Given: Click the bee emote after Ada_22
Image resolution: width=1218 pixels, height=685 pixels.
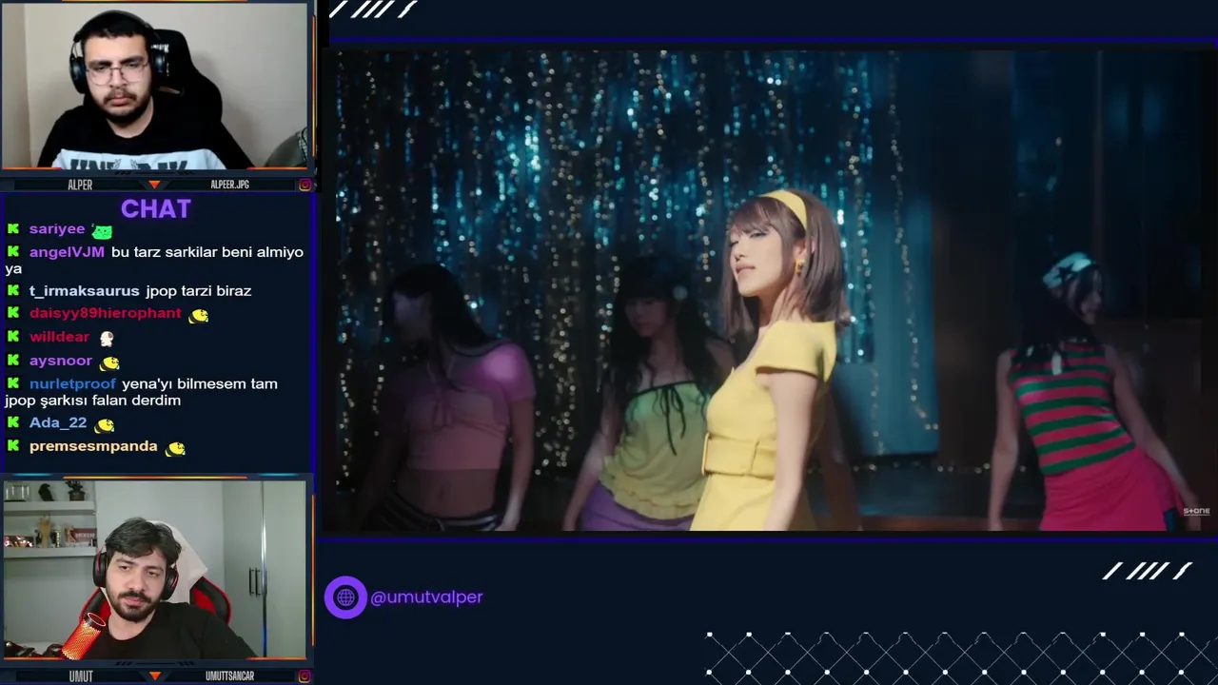Looking at the screenshot, I should [104, 425].
